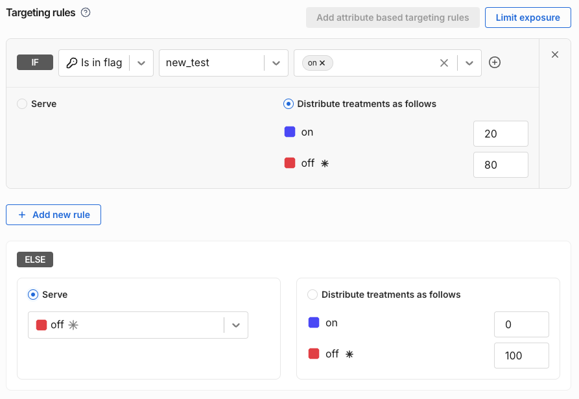Select Serve radio in the IF rule
The image size is (579, 399).
pyautogui.click(x=23, y=104)
